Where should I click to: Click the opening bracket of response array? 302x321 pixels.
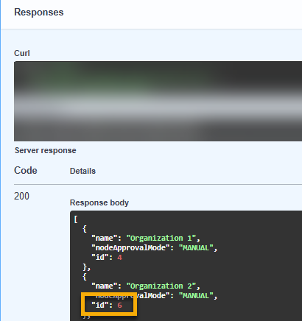76,219
